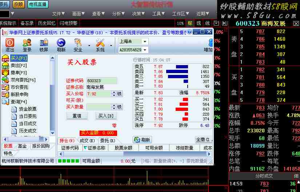Toggle the 锁 lock beside buy price
The width and height of the screenshot is (300, 192).
[x=119, y=94]
